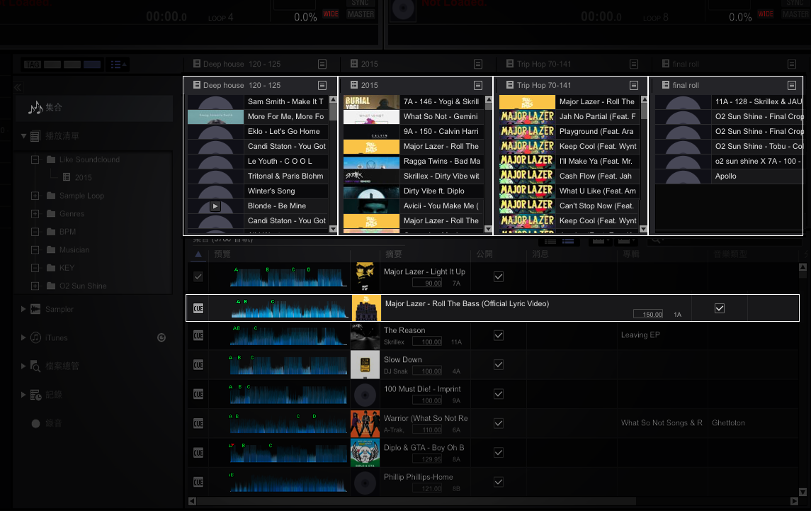Click the track list horizontal scrollbar
The width and height of the screenshot is (811, 511).
416,501
